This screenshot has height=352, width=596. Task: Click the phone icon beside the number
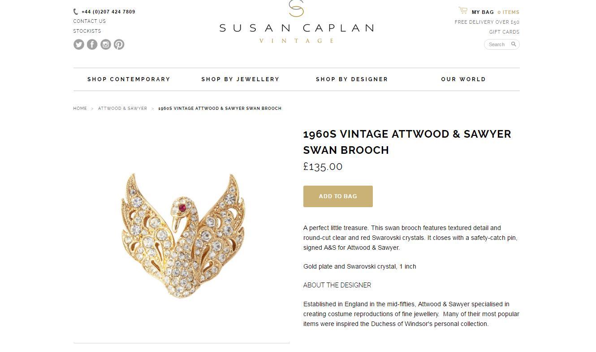[x=76, y=12]
